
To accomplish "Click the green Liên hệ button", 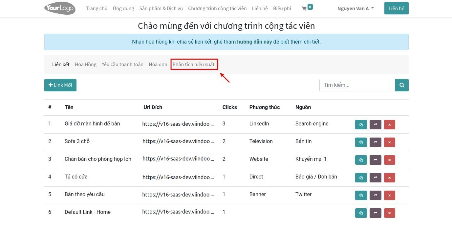I will pyautogui.click(x=396, y=9).
